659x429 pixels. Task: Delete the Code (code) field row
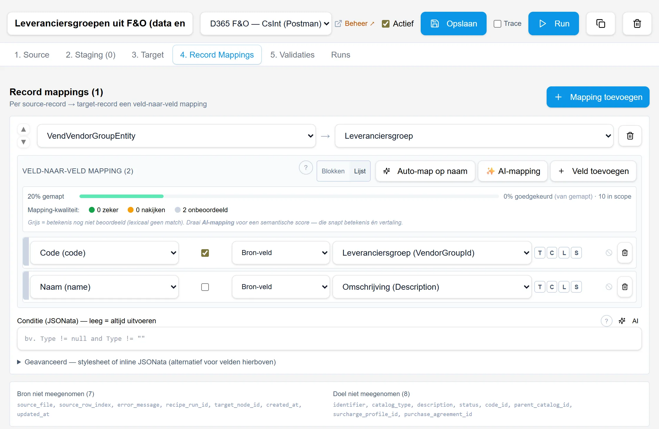(625, 253)
